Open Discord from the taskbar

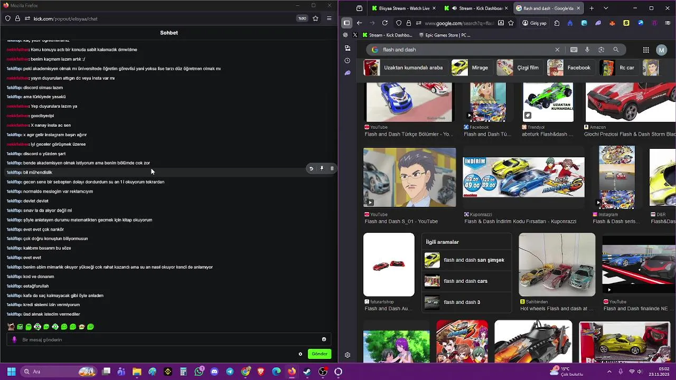point(214,372)
